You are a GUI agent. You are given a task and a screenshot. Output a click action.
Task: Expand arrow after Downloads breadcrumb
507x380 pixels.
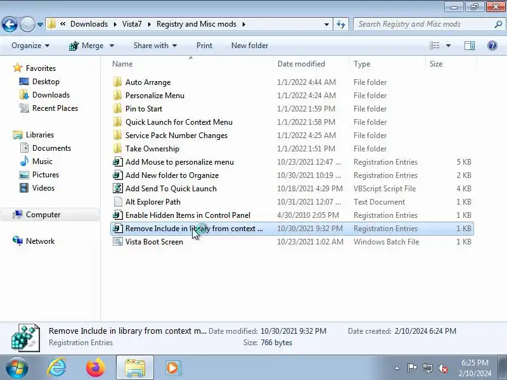click(x=115, y=24)
